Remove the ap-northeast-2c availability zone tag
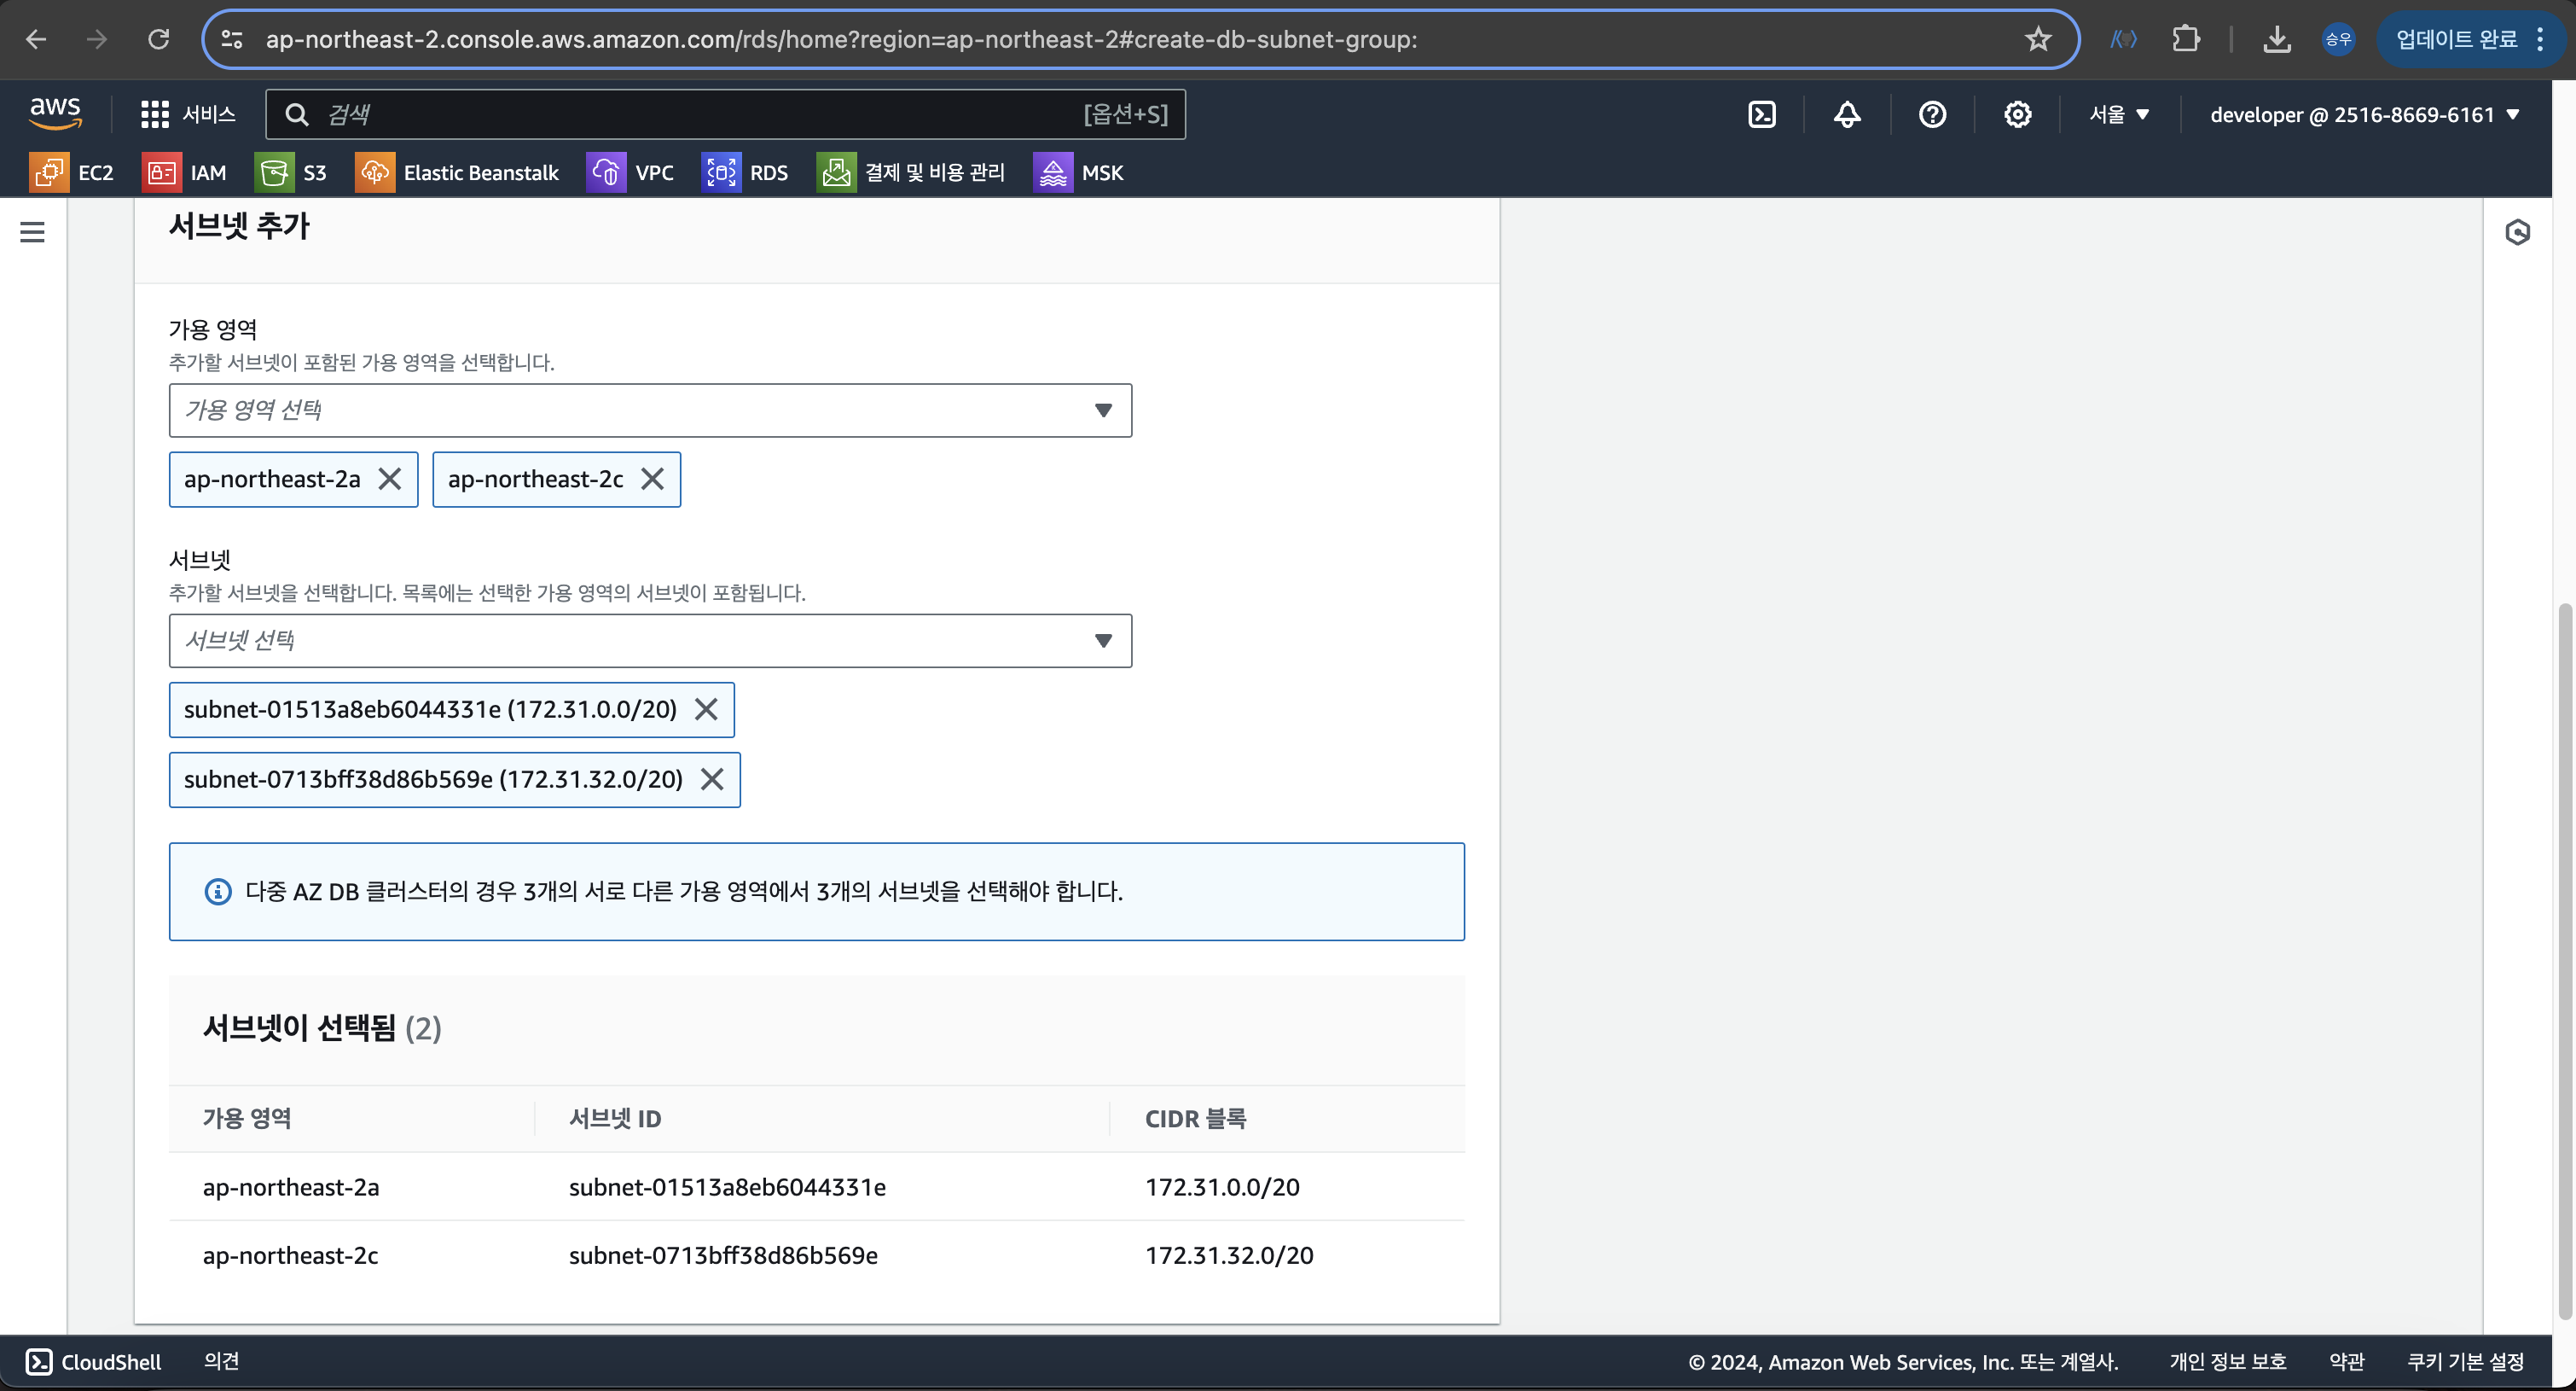The width and height of the screenshot is (2576, 1391). coord(652,480)
